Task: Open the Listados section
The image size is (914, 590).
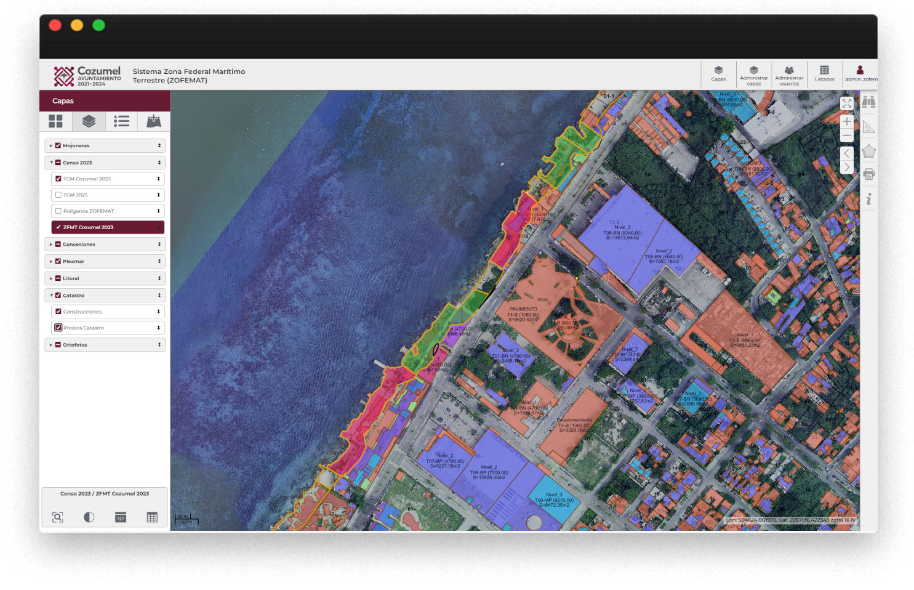Action: point(824,74)
